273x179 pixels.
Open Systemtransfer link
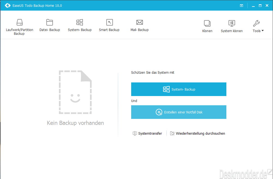(147, 133)
